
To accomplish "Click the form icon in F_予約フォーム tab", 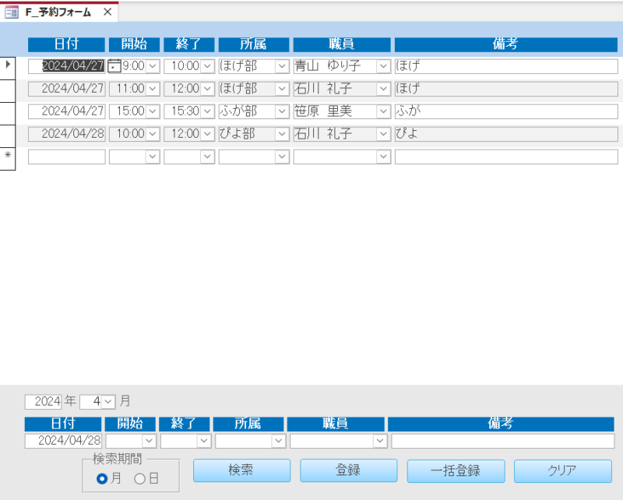I will point(12,12).
